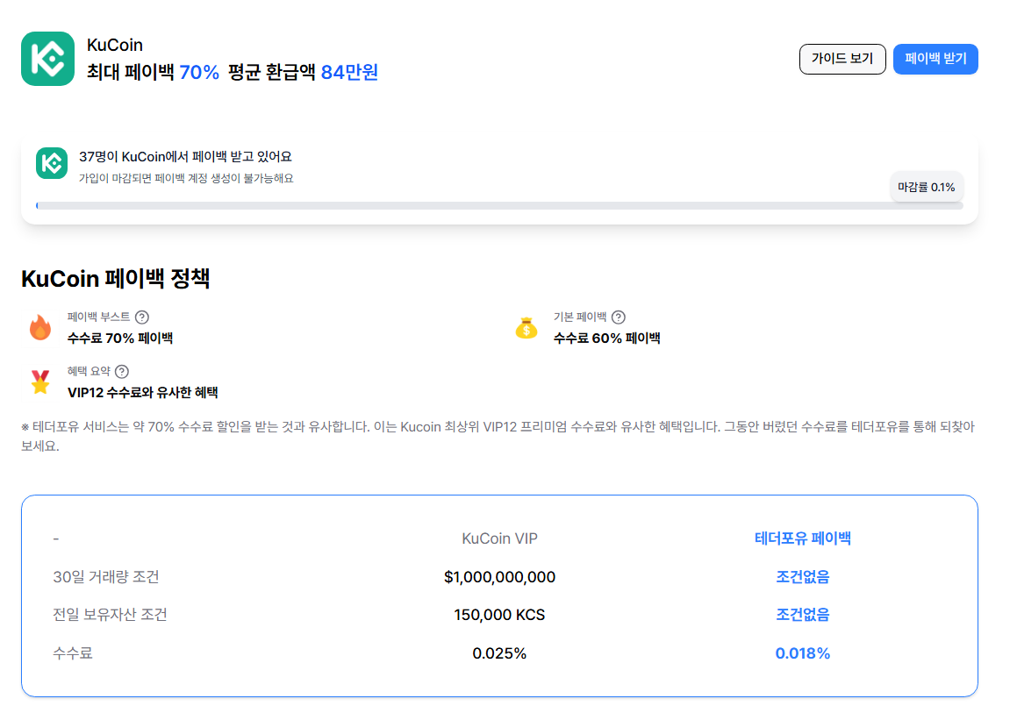
Task: Click the 전일 보유자산 조건 row label
Action: 110,615
